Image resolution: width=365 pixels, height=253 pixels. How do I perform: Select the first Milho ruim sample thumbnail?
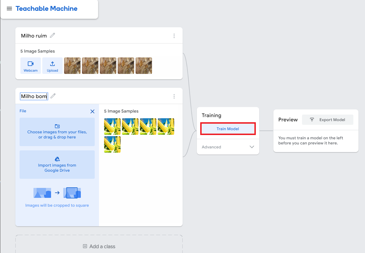72,66
